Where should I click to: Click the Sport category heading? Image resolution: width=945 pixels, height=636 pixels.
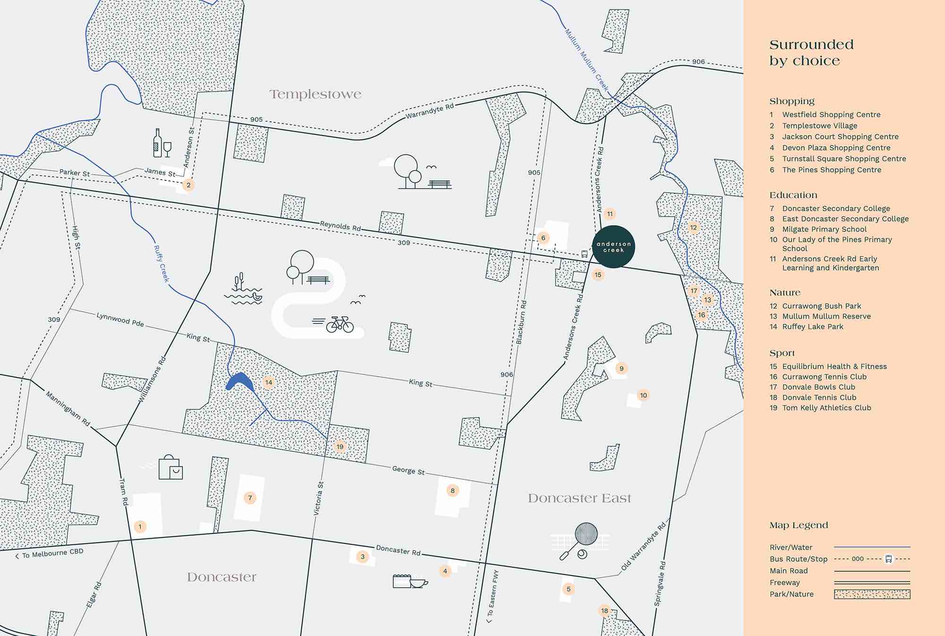(782, 353)
